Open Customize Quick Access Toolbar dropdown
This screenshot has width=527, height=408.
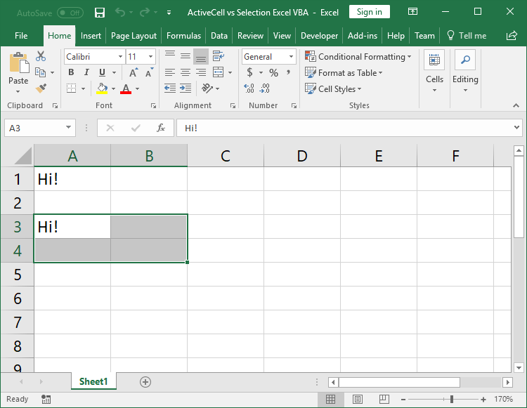click(169, 13)
